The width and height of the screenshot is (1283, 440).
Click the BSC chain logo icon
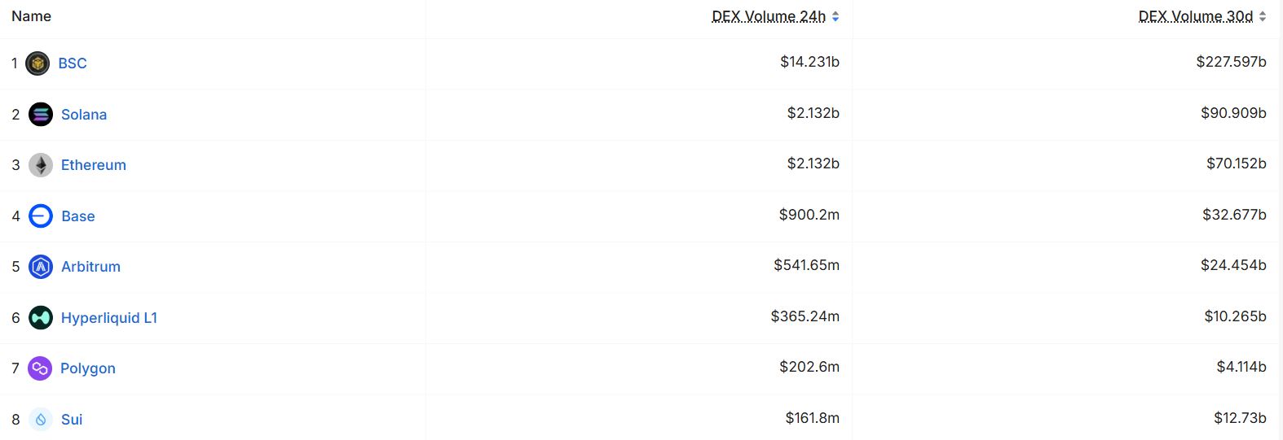[x=37, y=63]
